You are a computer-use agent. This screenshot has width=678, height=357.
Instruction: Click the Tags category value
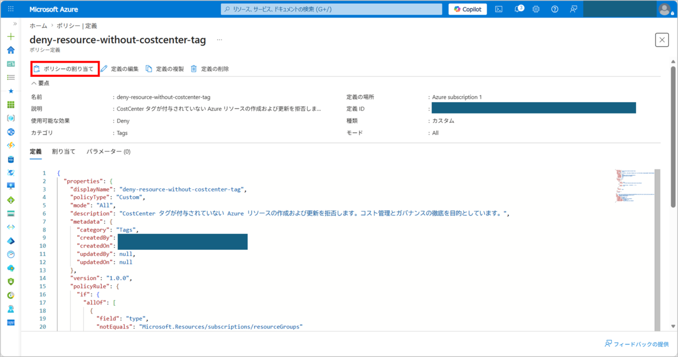pyautogui.click(x=122, y=133)
